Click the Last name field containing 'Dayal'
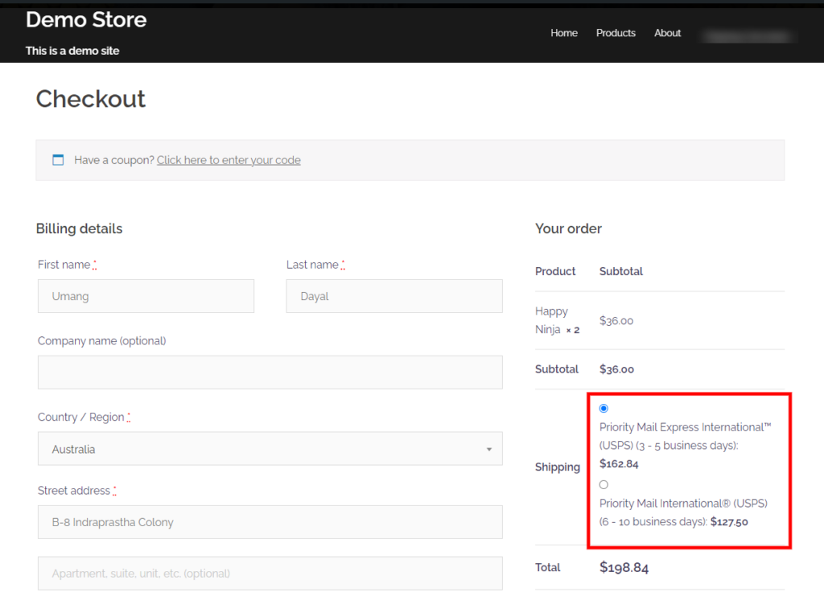 pos(393,296)
